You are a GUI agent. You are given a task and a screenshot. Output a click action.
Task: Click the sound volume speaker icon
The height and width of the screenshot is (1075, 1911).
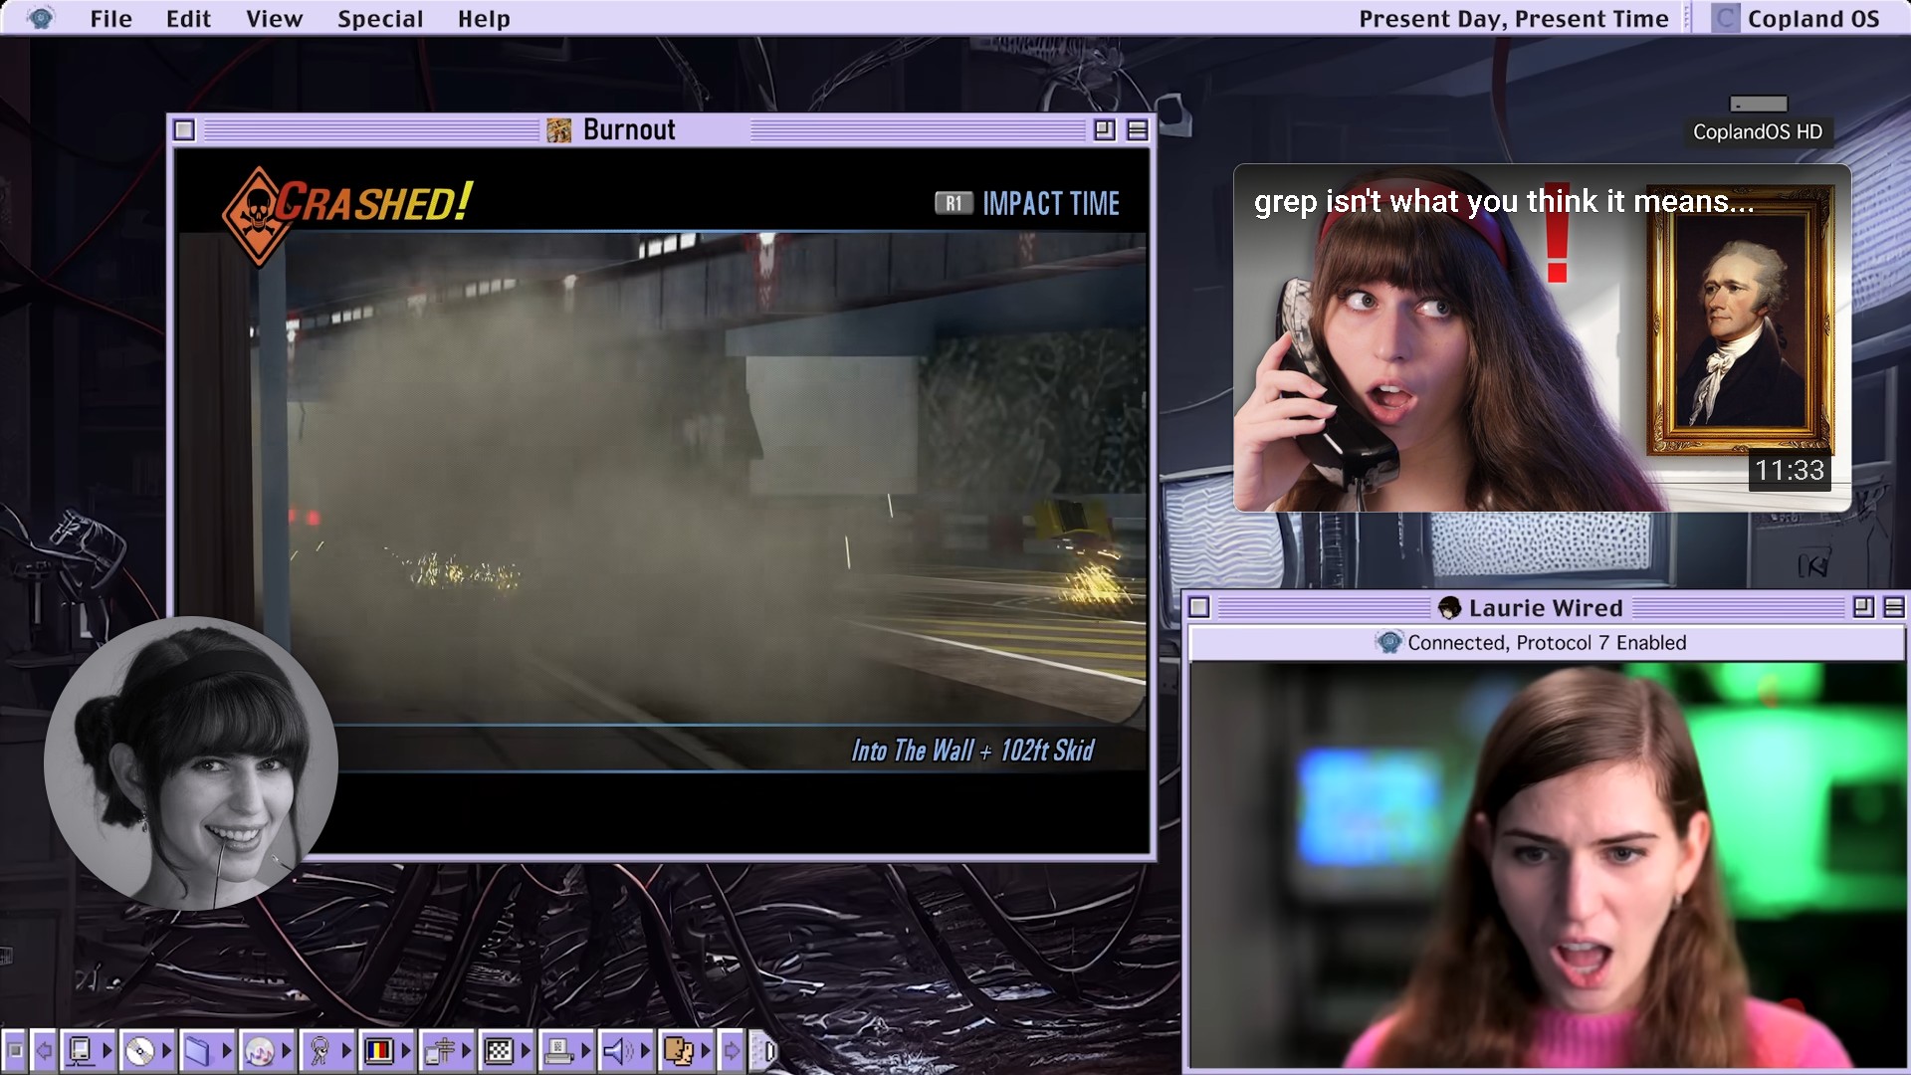pos(617,1051)
